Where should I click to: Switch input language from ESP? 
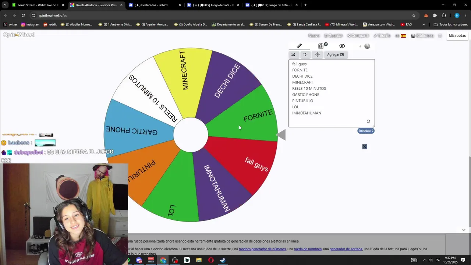pyautogui.click(x=438, y=260)
